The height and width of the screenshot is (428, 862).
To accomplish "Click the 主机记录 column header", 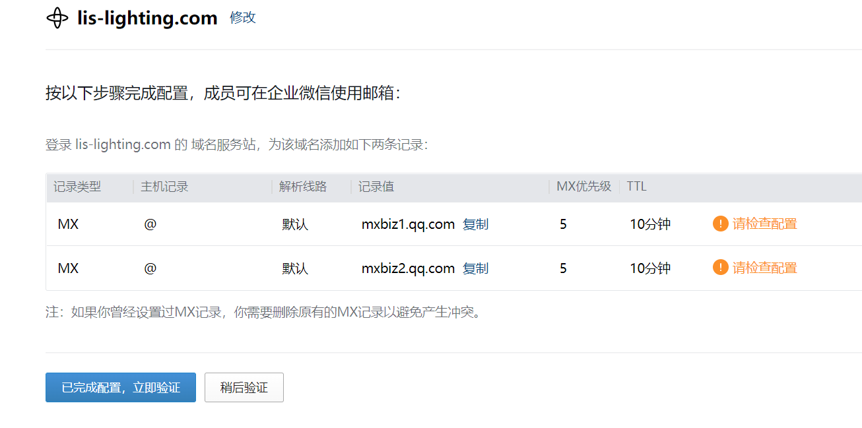I will coord(164,187).
